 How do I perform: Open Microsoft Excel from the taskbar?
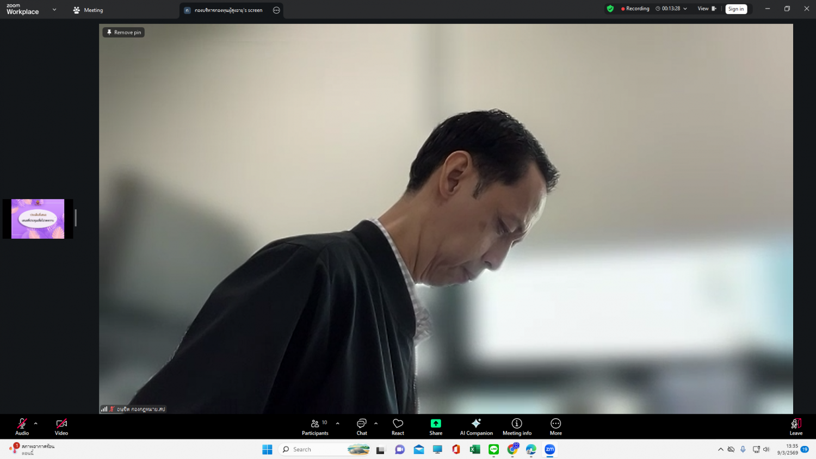(x=475, y=449)
